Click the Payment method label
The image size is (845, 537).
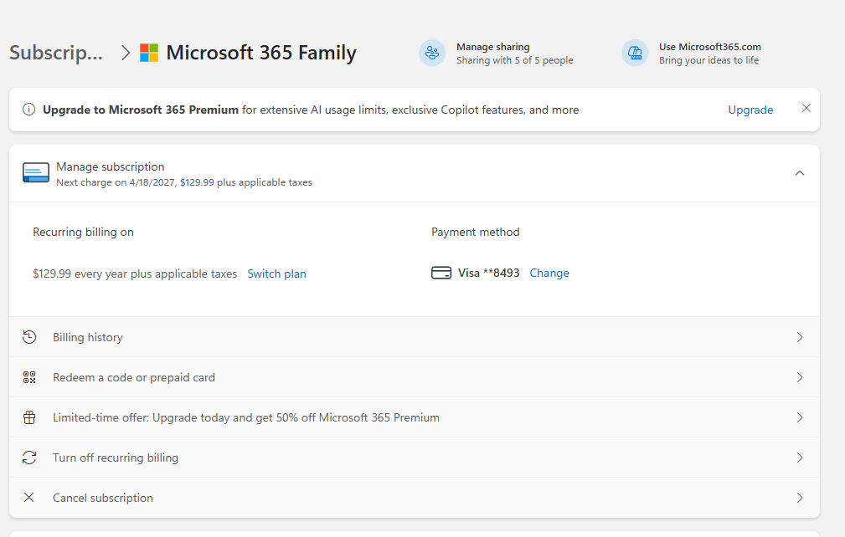coord(476,232)
